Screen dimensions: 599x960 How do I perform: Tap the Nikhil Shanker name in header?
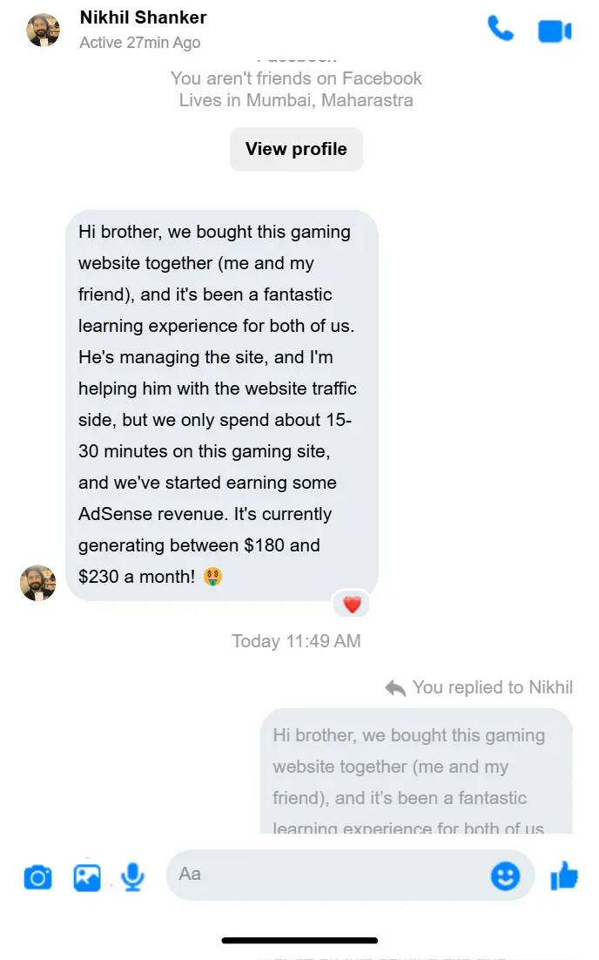pos(143,17)
